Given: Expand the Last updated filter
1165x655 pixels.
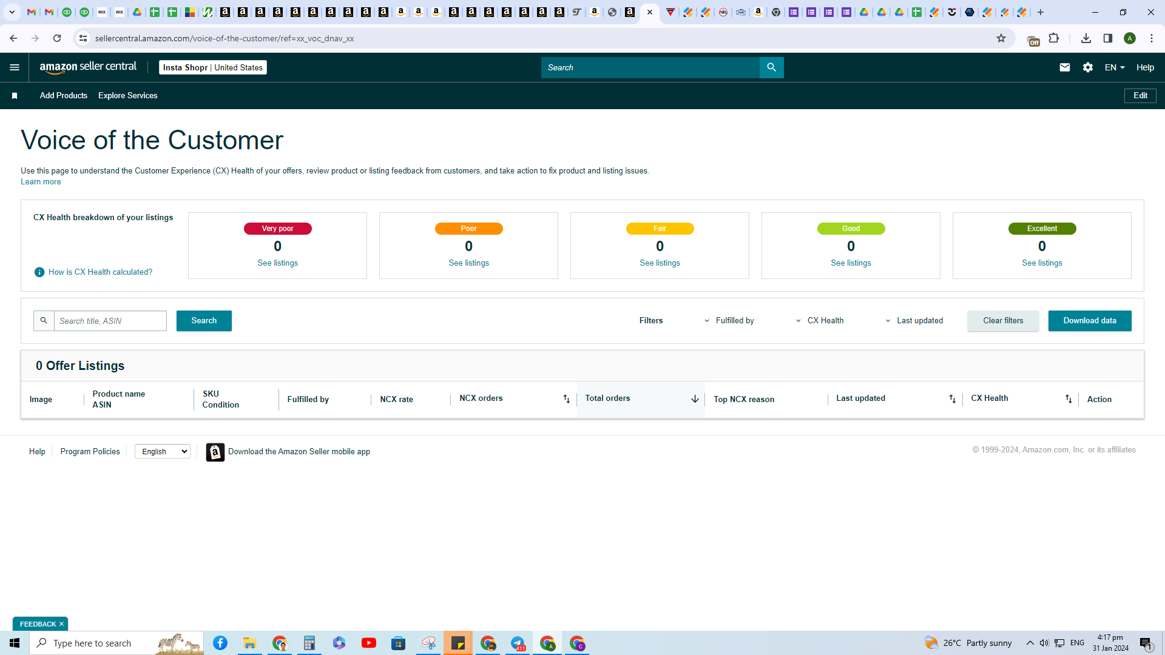Looking at the screenshot, I should point(914,321).
